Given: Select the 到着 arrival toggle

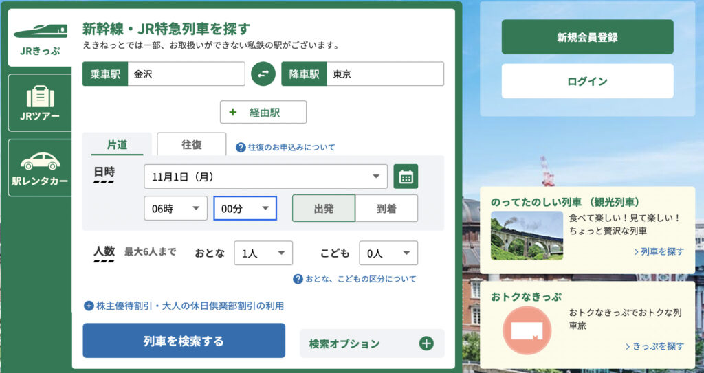Looking at the screenshot, I should click(x=386, y=208).
